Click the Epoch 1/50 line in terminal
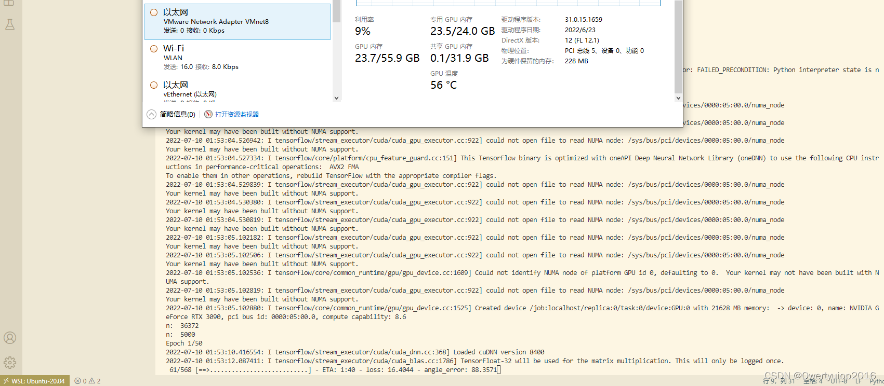Image resolution: width=884 pixels, height=386 pixels. [184, 343]
